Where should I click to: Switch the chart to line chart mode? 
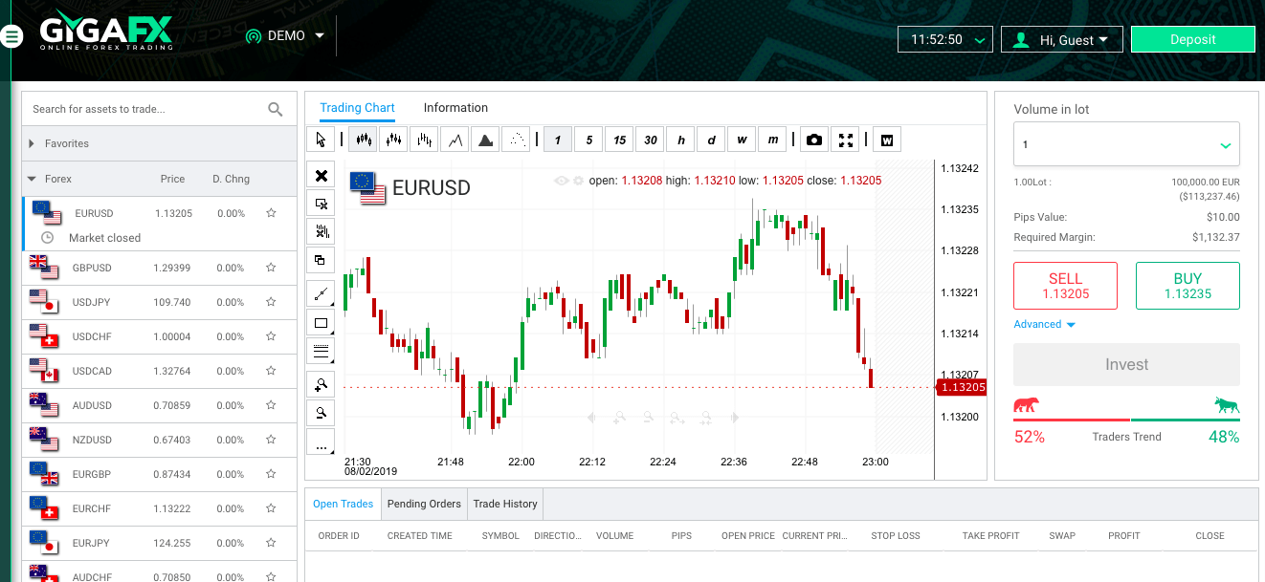(454, 139)
